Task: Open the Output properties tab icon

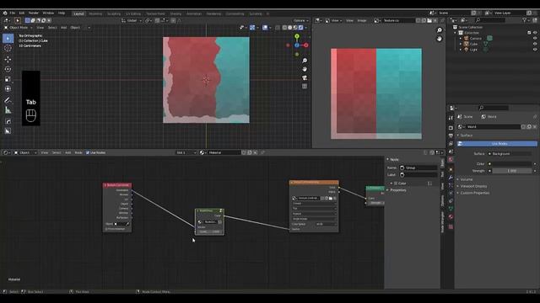Action: click(451, 136)
